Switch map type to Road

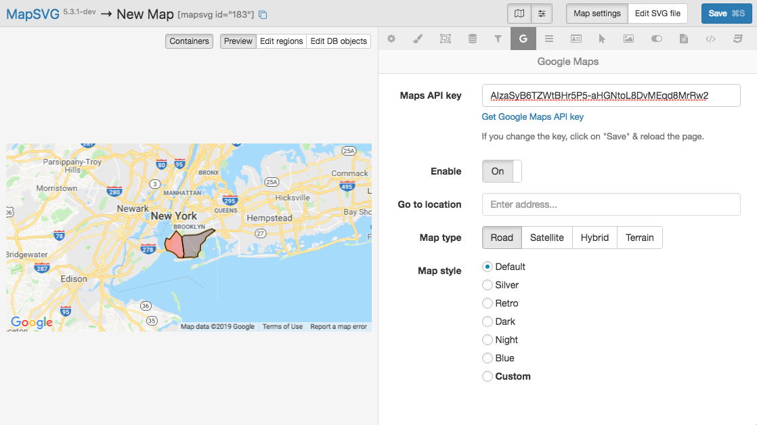click(502, 238)
